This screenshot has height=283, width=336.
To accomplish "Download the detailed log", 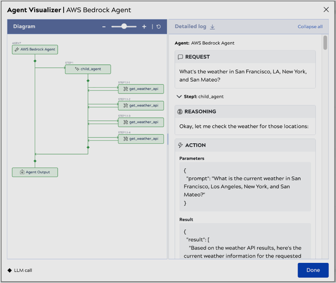I will coord(213,27).
